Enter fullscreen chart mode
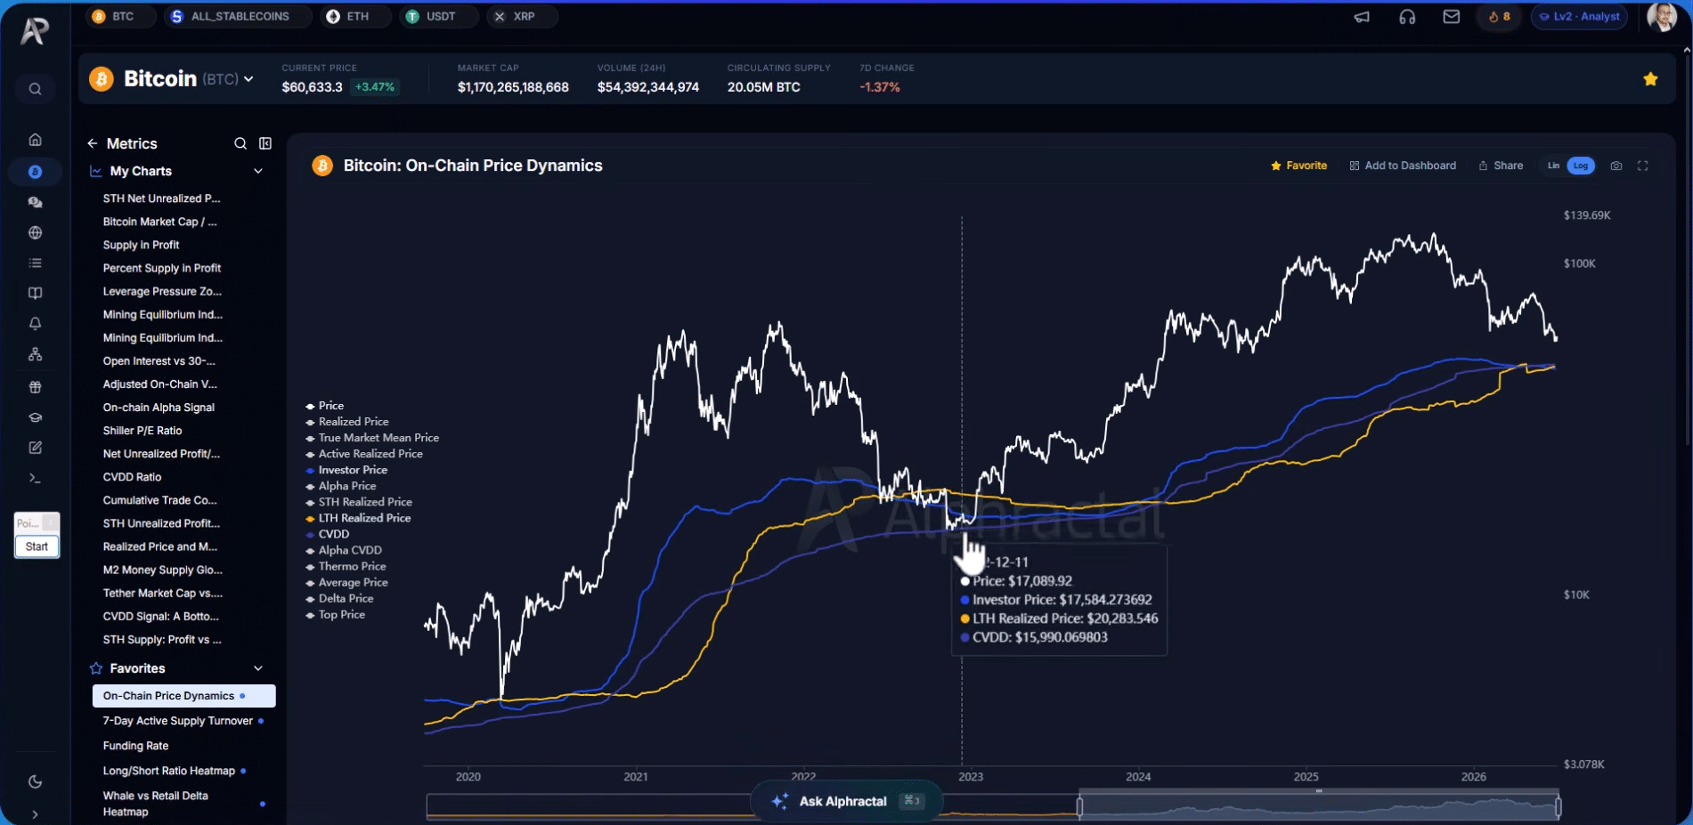Viewport: 1693px width, 825px height. point(1643,166)
